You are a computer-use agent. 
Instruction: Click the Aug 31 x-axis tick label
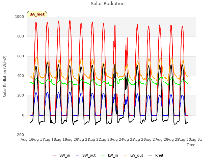pyautogui.click(x=196, y=139)
